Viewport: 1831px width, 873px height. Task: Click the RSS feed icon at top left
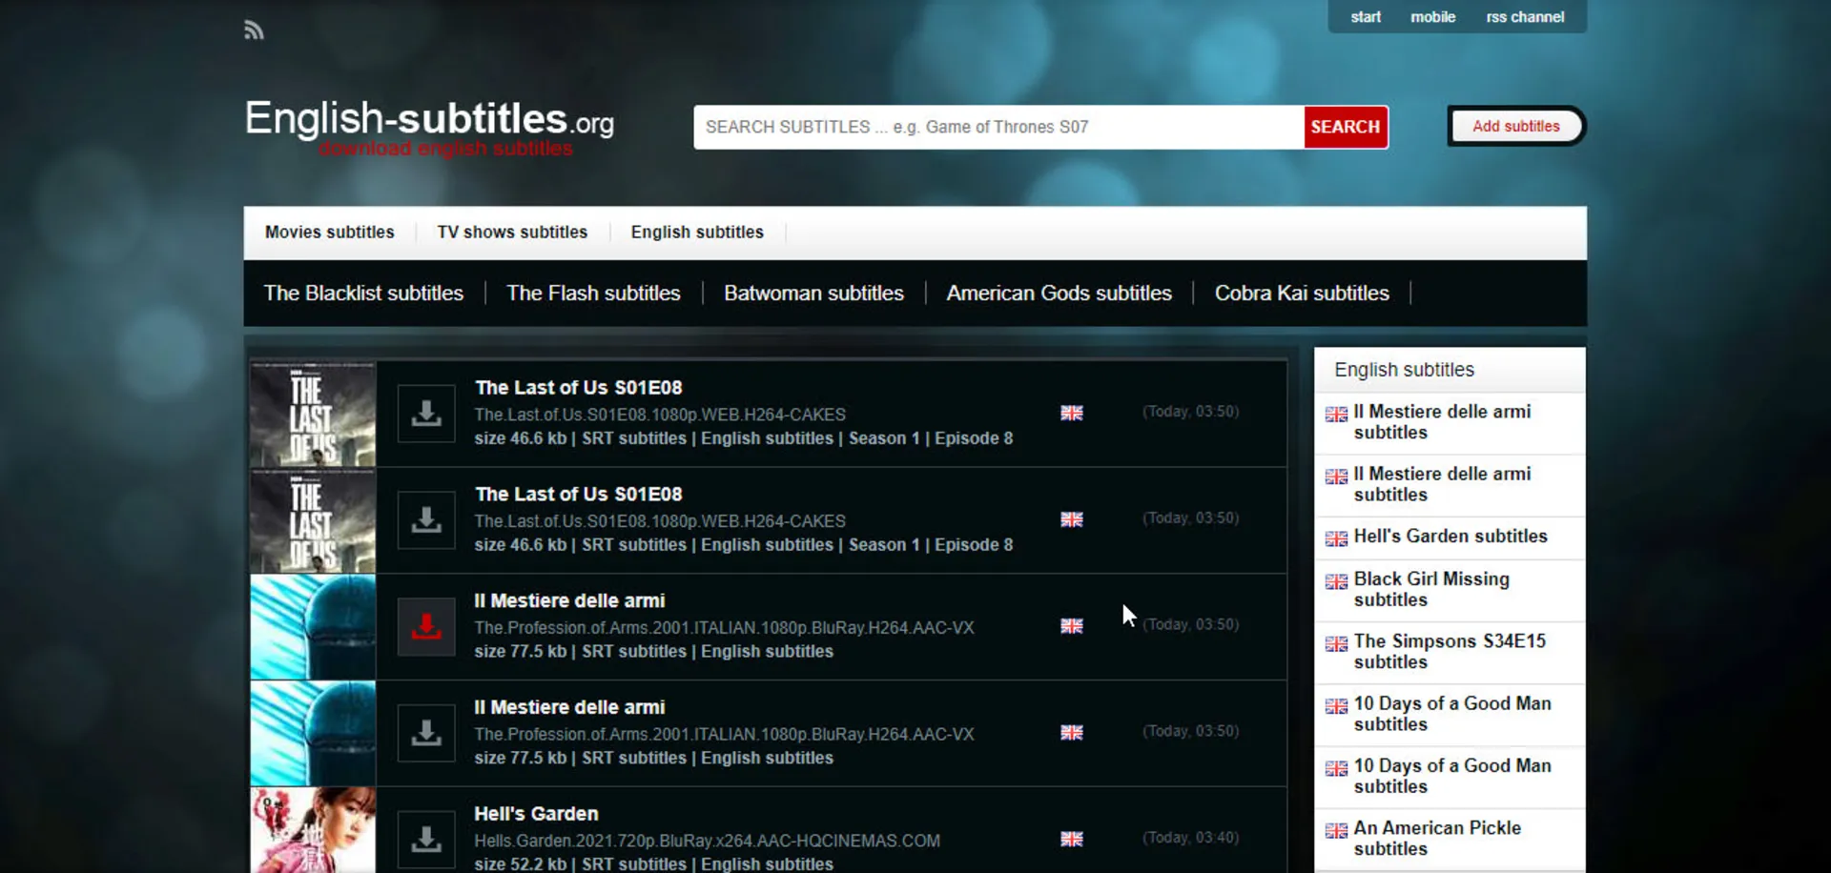click(x=254, y=30)
